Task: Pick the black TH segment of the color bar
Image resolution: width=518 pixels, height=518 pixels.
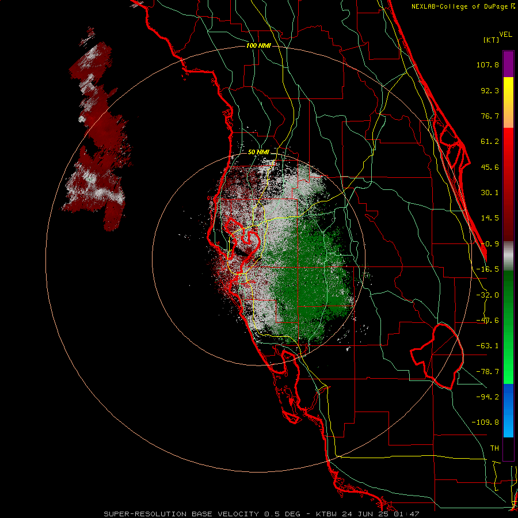Action: (508, 448)
